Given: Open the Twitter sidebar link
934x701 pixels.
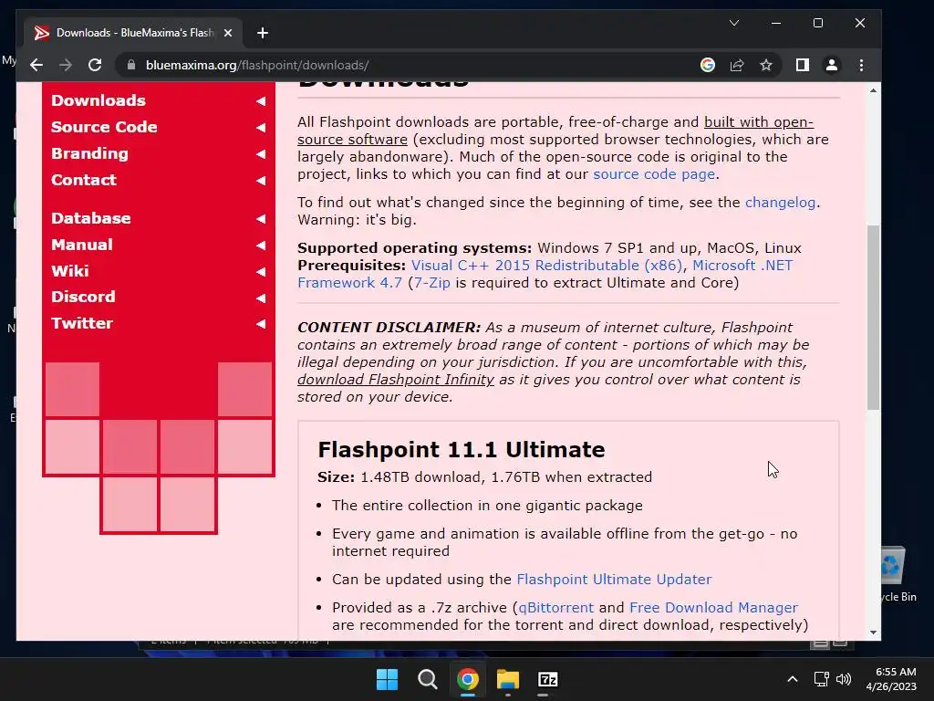Looking at the screenshot, I should 81,323.
